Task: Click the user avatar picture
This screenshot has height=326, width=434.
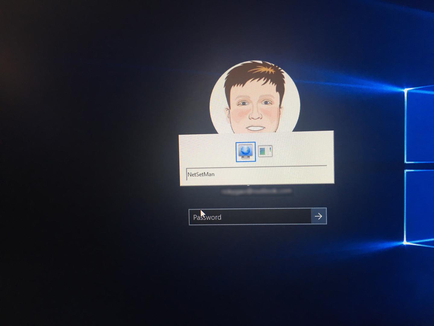Action: point(255,97)
